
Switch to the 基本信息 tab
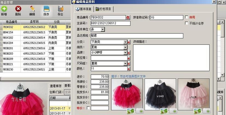click(x=84, y=9)
